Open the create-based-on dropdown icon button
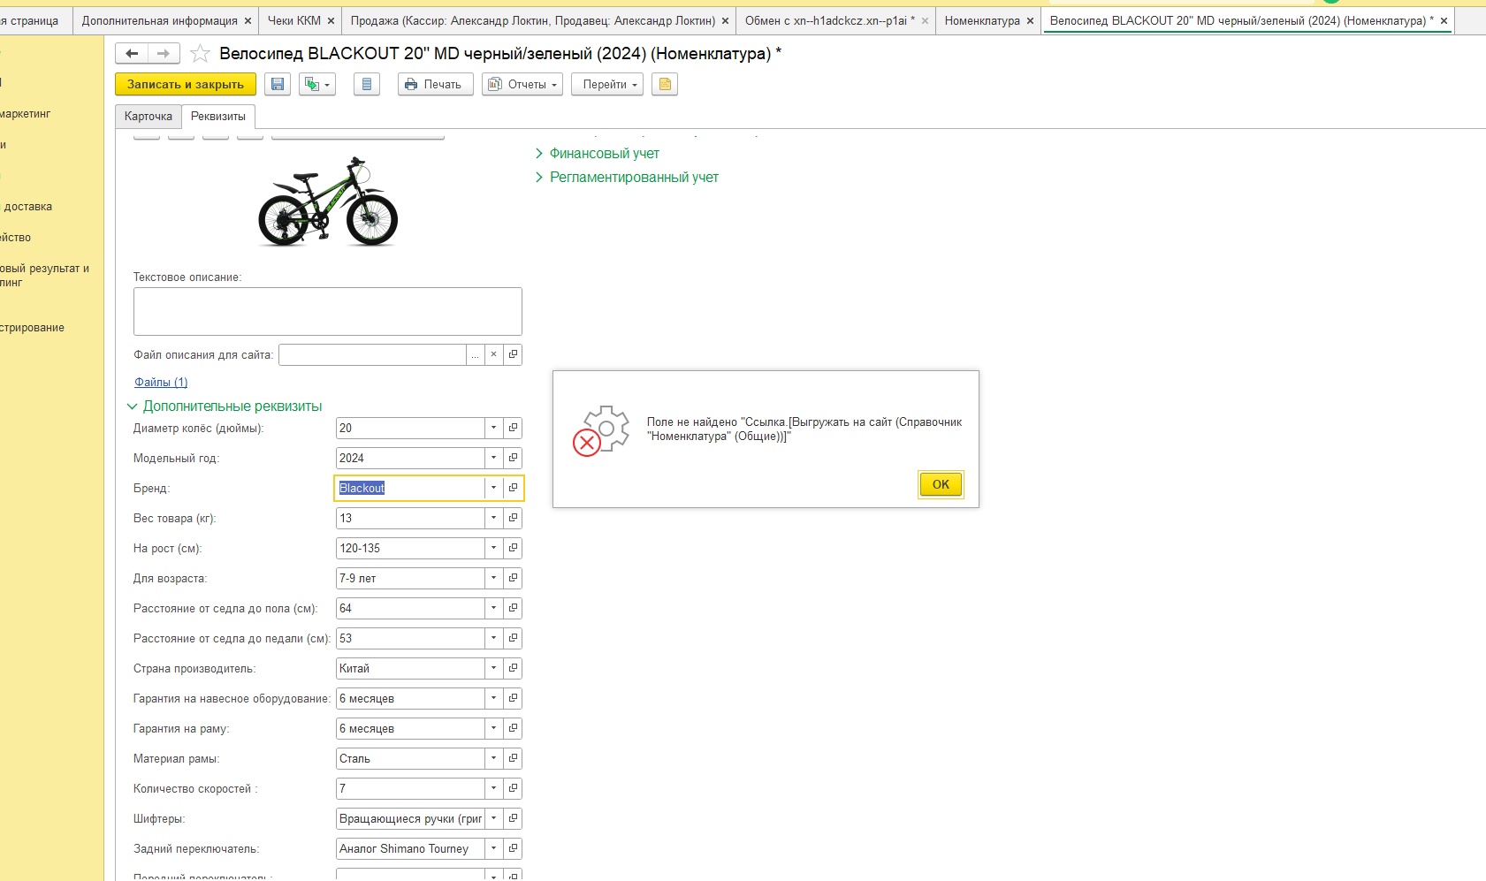 point(316,85)
